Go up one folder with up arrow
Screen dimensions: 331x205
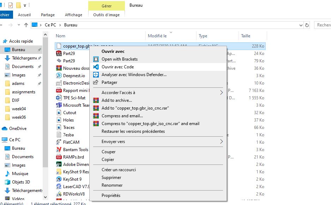[26, 25]
